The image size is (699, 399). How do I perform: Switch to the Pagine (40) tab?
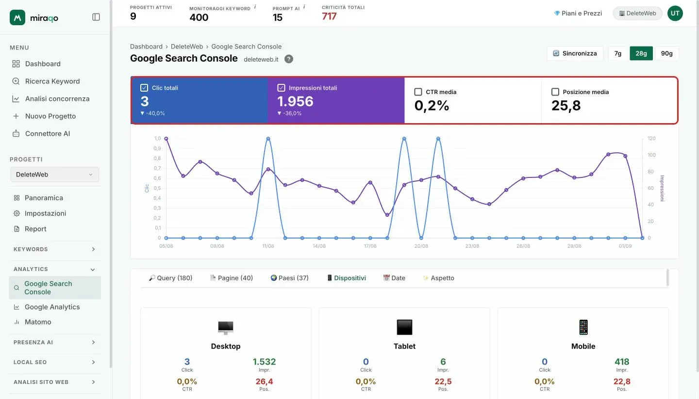pyautogui.click(x=231, y=278)
